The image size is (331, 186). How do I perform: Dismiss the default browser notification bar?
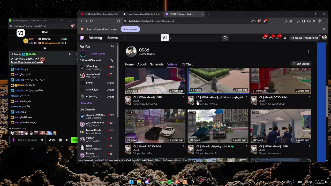pos(324,29)
